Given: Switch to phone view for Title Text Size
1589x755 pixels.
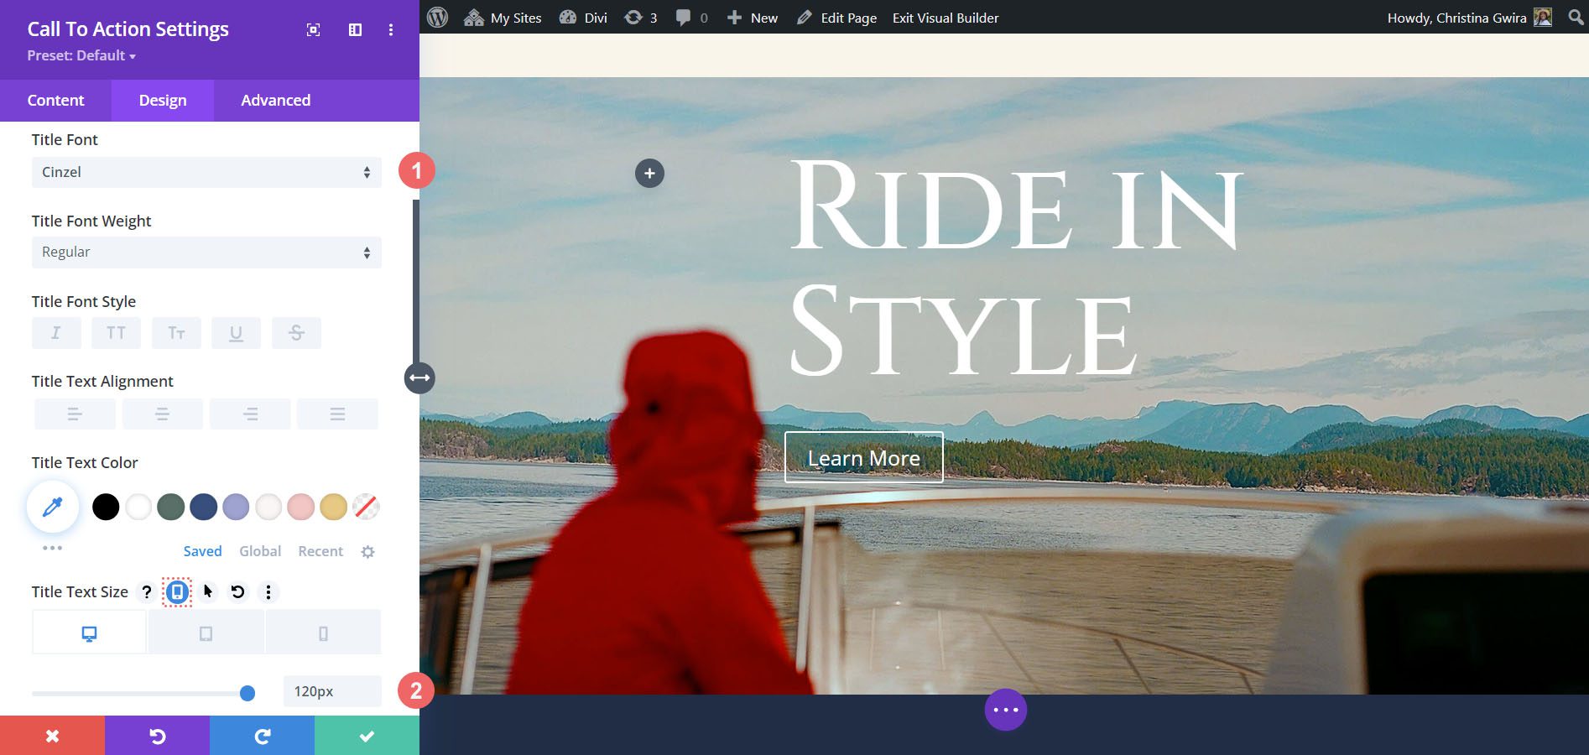Looking at the screenshot, I should [x=323, y=632].
